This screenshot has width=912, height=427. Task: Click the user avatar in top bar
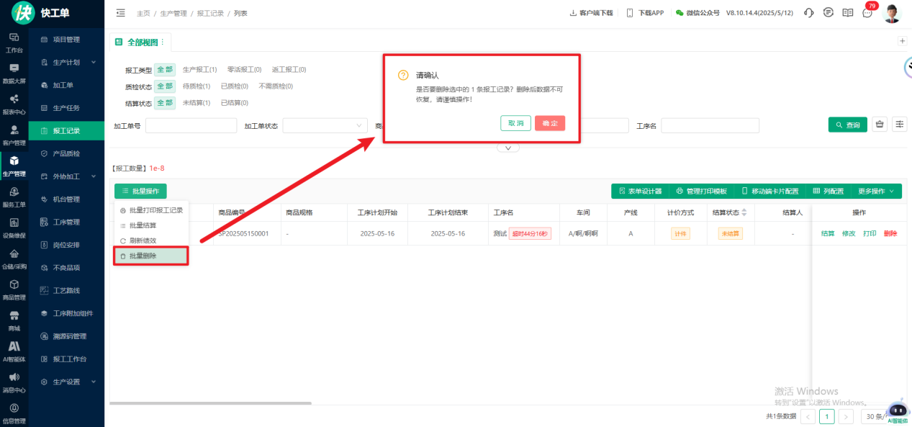click(x=892, y=13)
